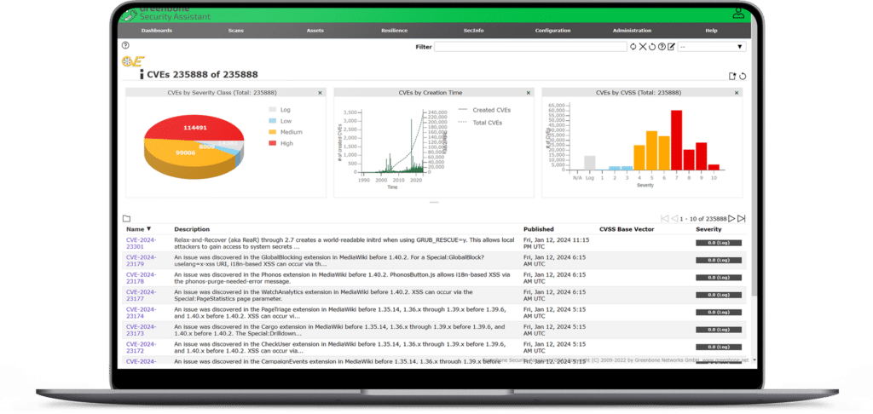873x414 pixels.
Task: Add a new dashboard display
Action: (x=732, y=76)
